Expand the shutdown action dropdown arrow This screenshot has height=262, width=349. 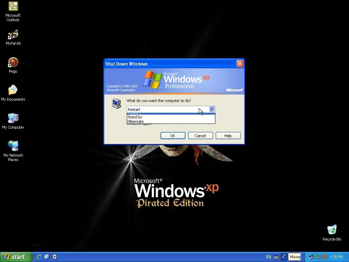(212, 109)
